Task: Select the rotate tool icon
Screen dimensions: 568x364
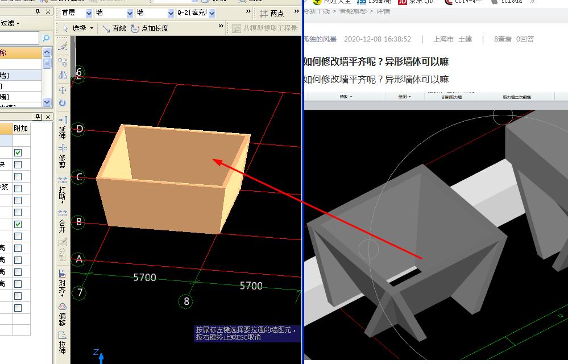Action: coord(63,103)
